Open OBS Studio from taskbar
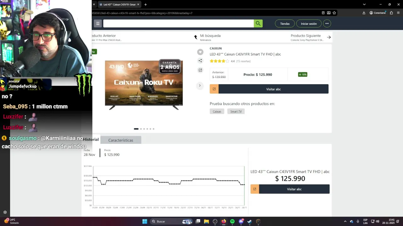403x226 pixels. [x=215, y=221]
